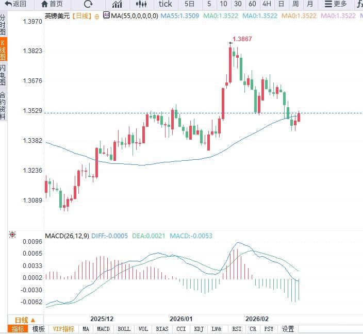Click the MACD(26,12,9) label
This screenshot has width=363, height=334.
[67, 236]
